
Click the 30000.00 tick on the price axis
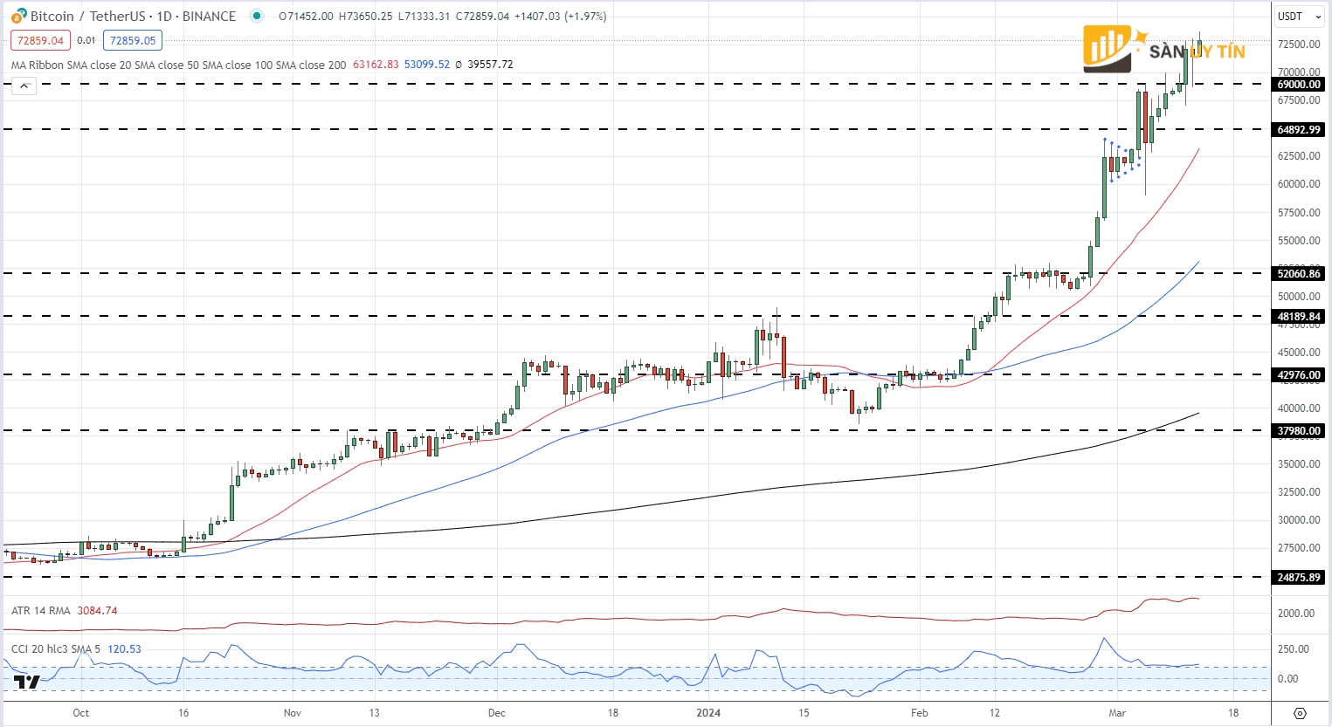(x=1299, y=520)
